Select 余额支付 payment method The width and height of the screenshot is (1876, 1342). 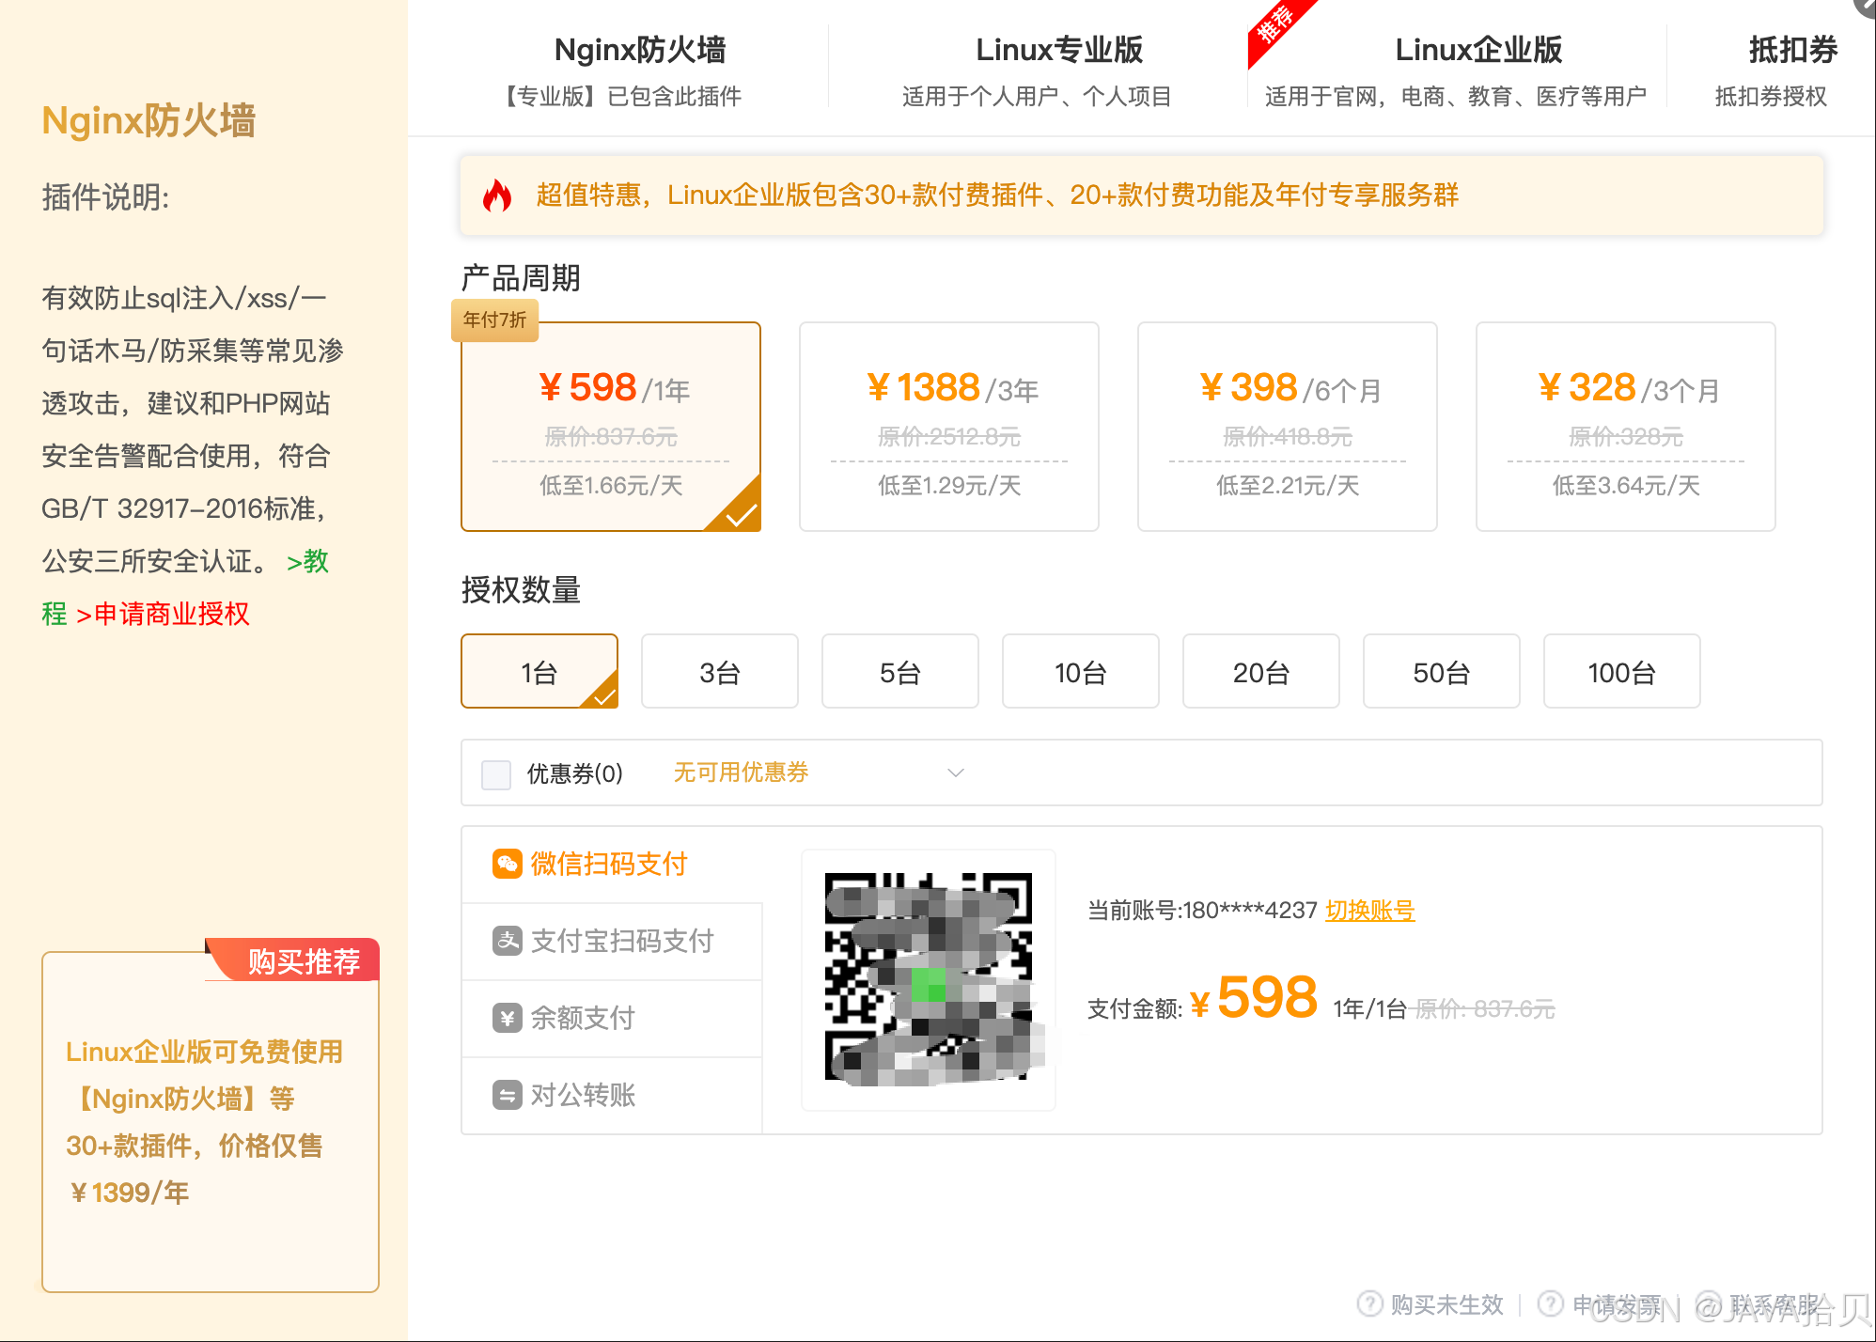[612, 1019]
